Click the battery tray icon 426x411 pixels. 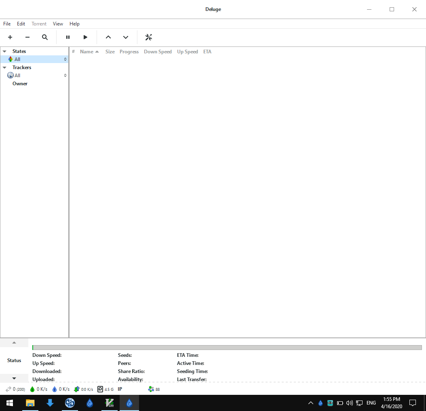coord(340,403)
